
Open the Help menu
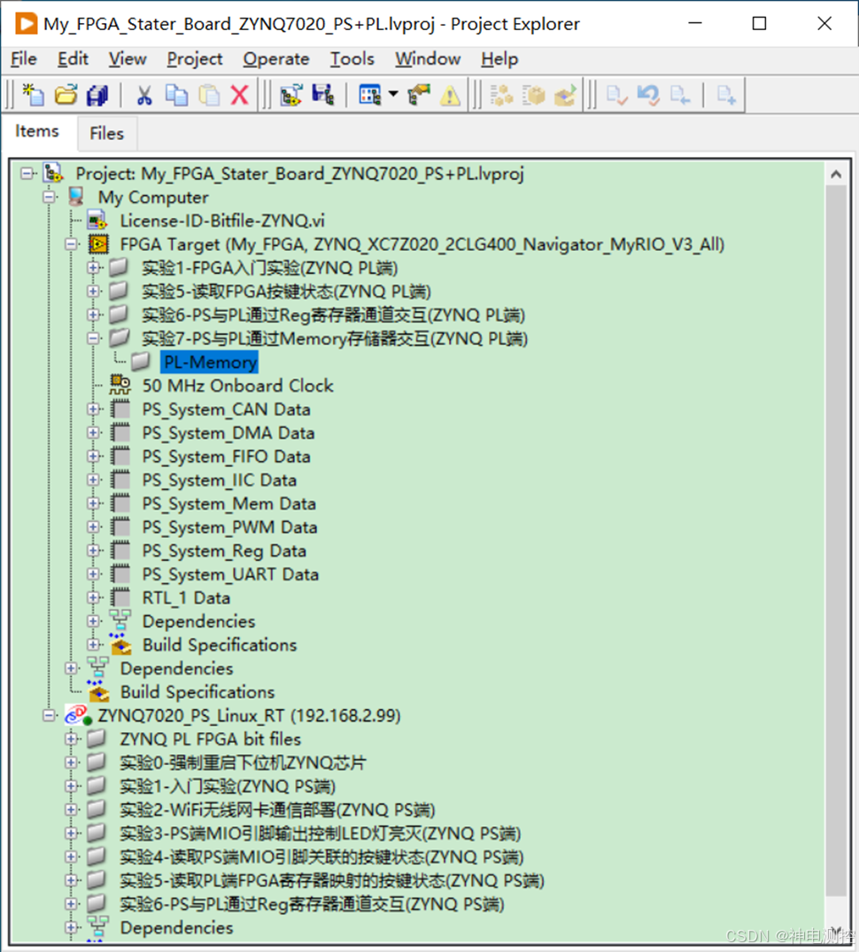pyautogui.click(x=499, y=59)
